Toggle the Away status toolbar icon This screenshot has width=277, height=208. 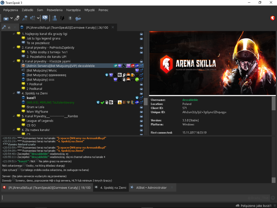[x=17, y=18]
